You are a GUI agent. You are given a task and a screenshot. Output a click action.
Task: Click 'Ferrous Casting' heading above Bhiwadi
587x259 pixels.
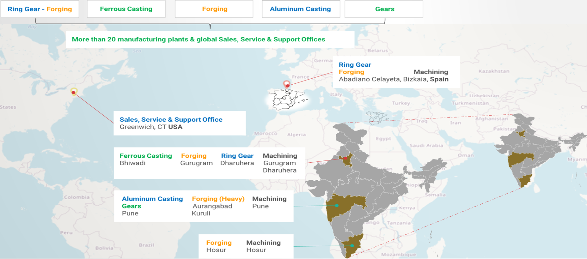(146, 156)
